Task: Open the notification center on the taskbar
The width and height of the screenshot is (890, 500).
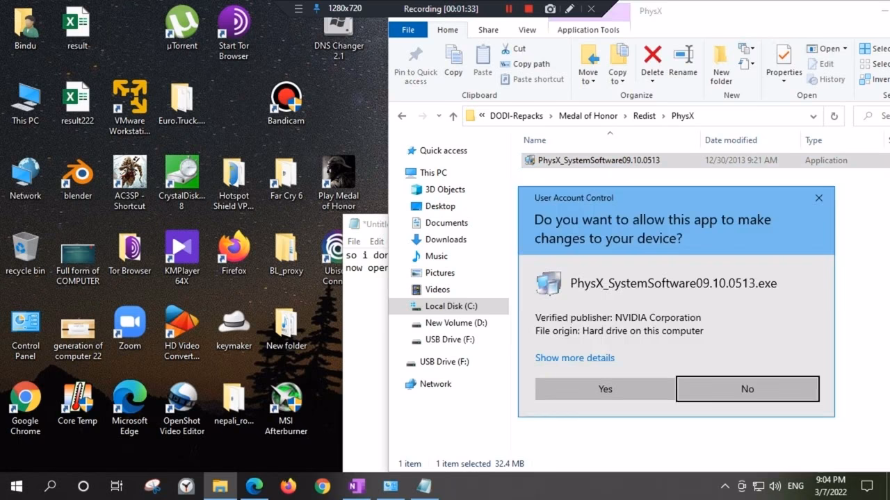Action: [x=867, y=486]
